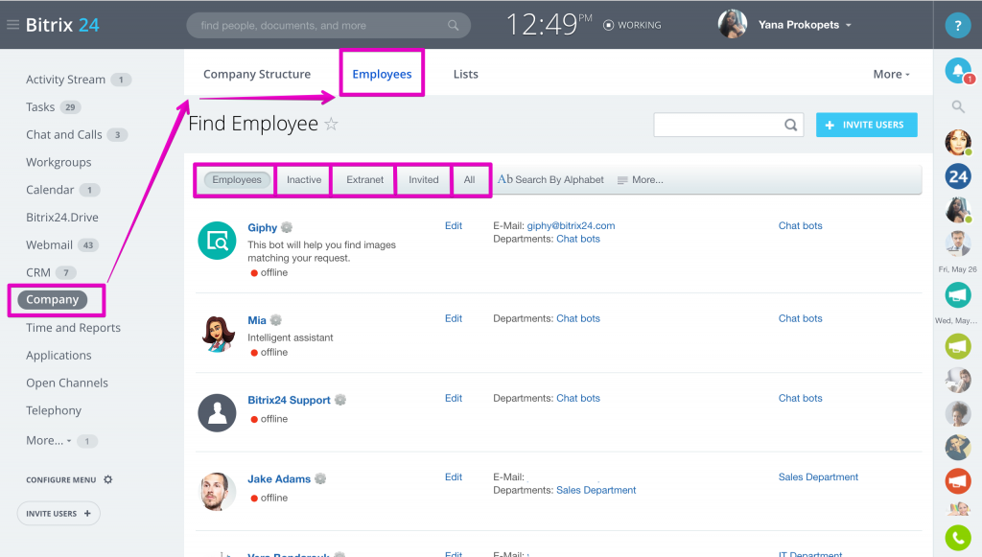
Task: Click the green phone call icon
Action: tap(958, 538)
